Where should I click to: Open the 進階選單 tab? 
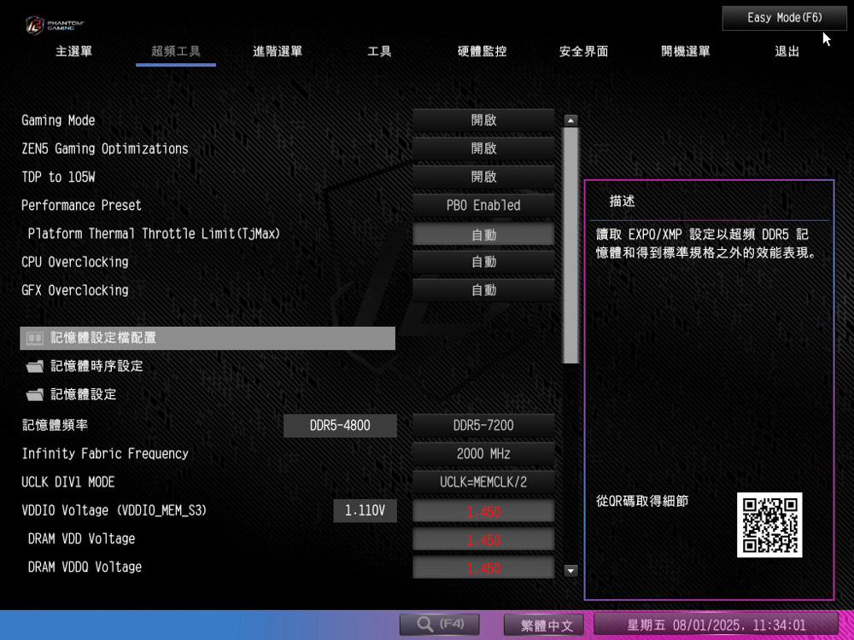click(x=278, y=52)
